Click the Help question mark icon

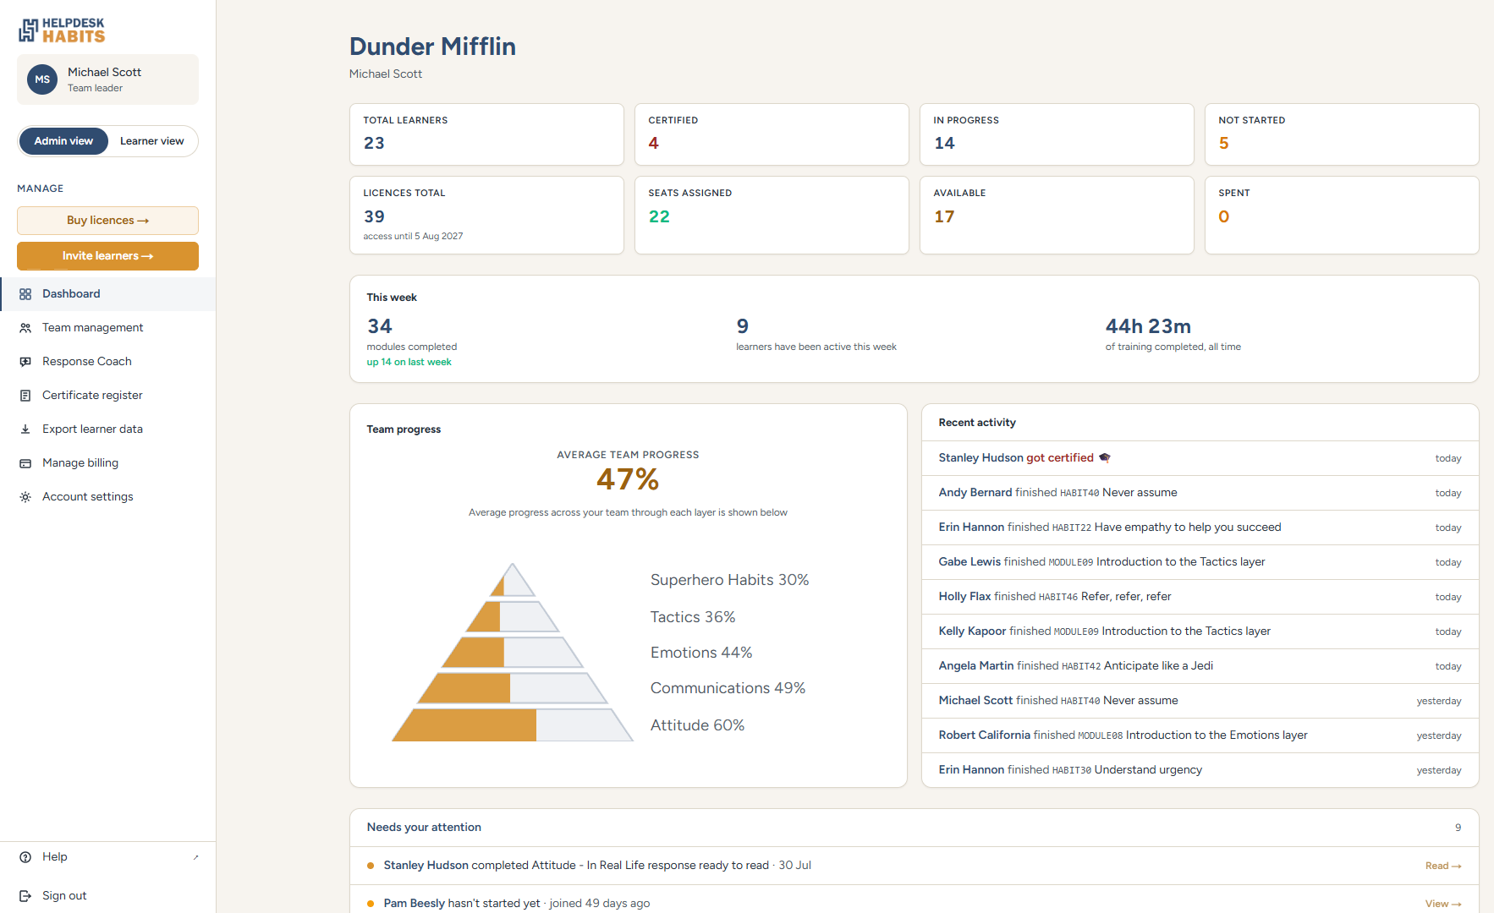[25, 857]
